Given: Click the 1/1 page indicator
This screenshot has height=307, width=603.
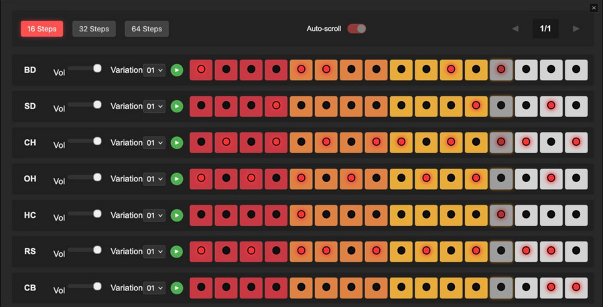Looking at the screenshot, I should [x=545, y=29].
